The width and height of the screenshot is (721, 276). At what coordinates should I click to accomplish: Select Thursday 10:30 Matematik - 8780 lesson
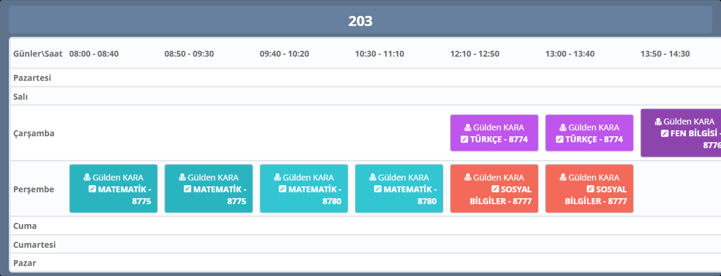(x=399, y=189)
